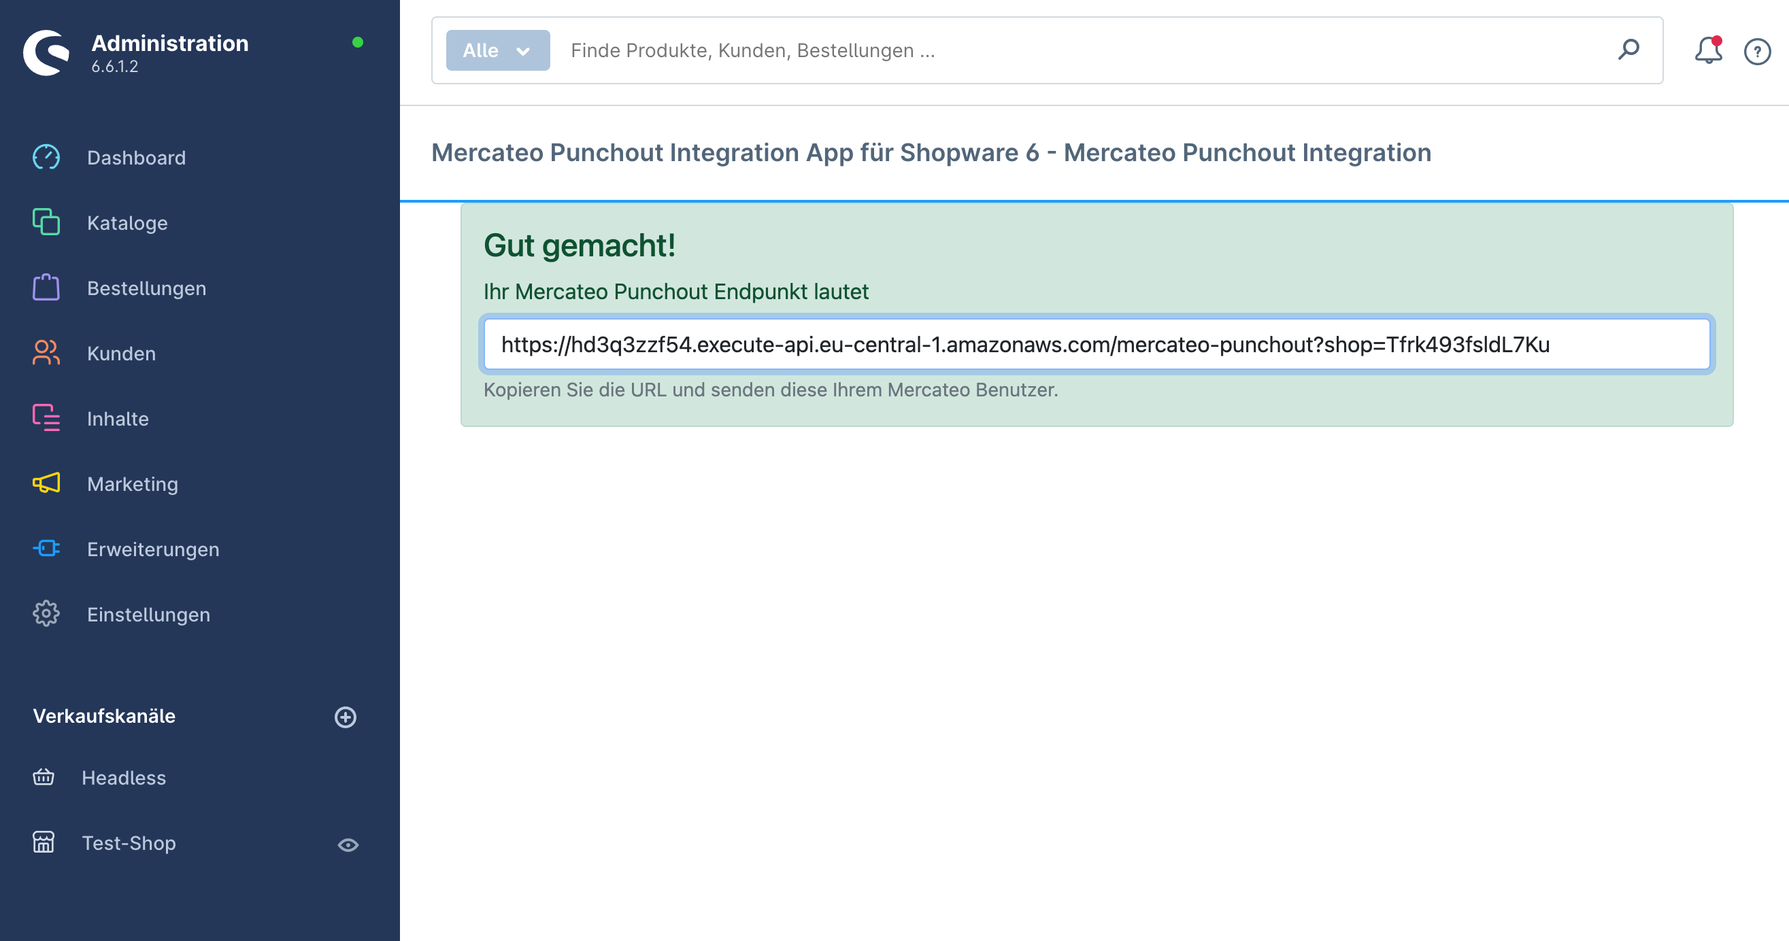Click the Verkaufskanäle heading
This screenshot has height=941, width=1789.
(x=104, y=716)
